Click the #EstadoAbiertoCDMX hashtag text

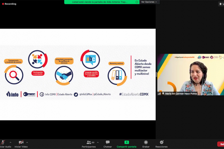[134, 94]
